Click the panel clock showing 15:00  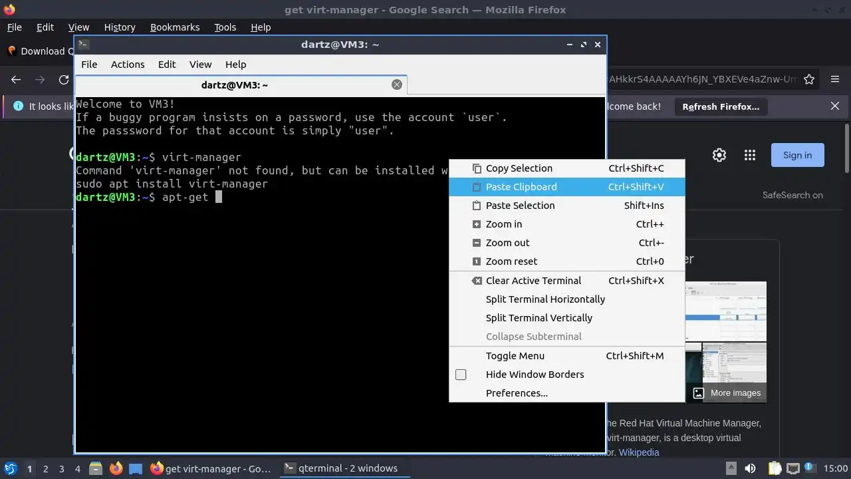coord(835,468)
